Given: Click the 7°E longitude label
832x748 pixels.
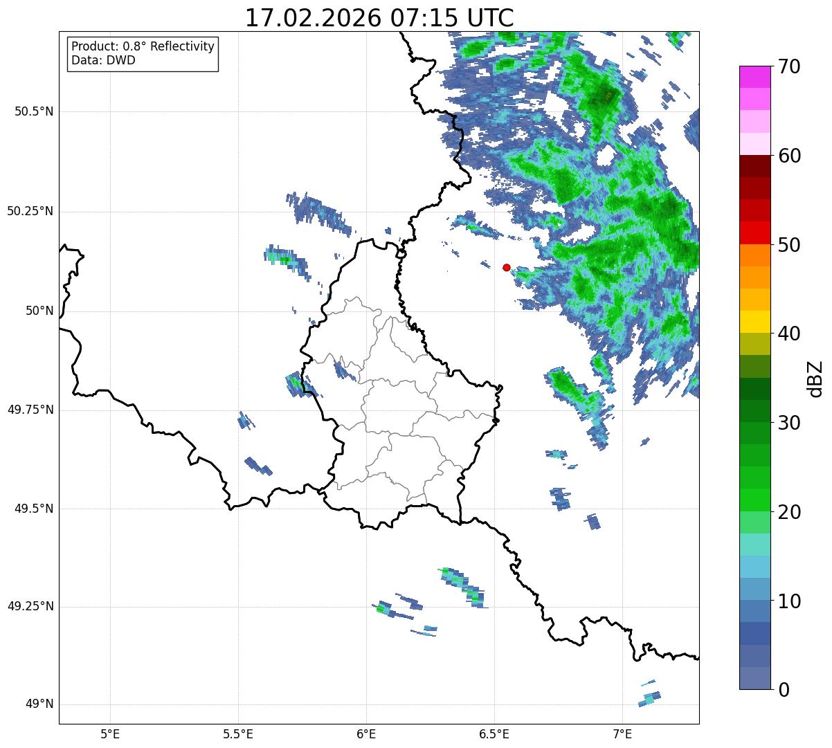Looking at the screenshot, I should (622, 733).
